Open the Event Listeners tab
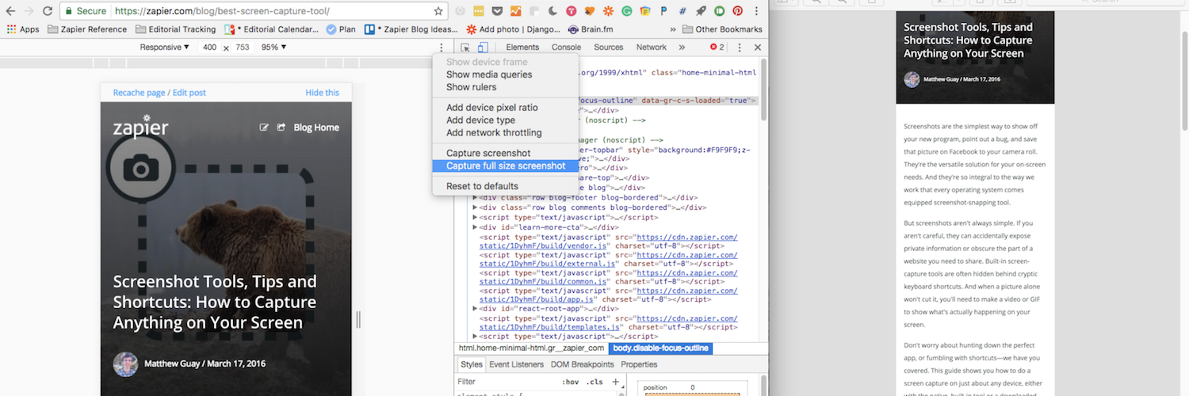The height and width of the screenshot is (396, 1189). [x=516, y=364]
